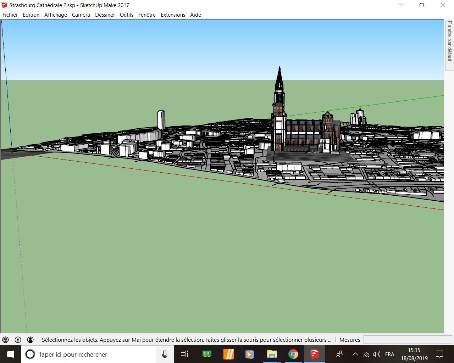Screen dimensions: 454x363
Task: Click the user sign-in status icon
Action: [31, 340]
